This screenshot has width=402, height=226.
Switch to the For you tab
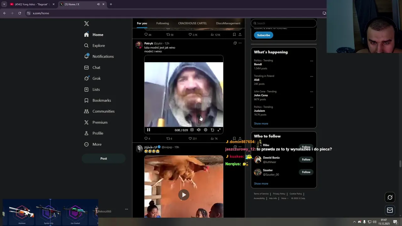(x=142, y=23)
